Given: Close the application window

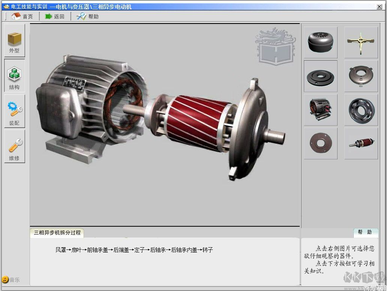Looking at the screenshot, I should click(x=379, y=7).
